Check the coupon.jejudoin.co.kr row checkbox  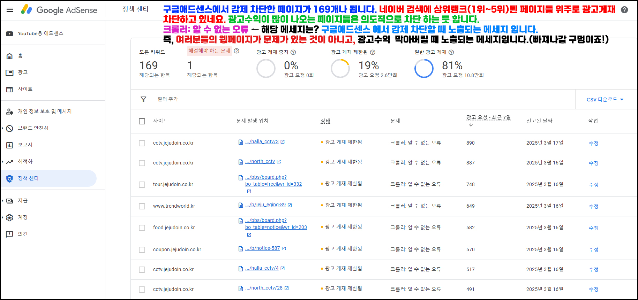point(142,250)
